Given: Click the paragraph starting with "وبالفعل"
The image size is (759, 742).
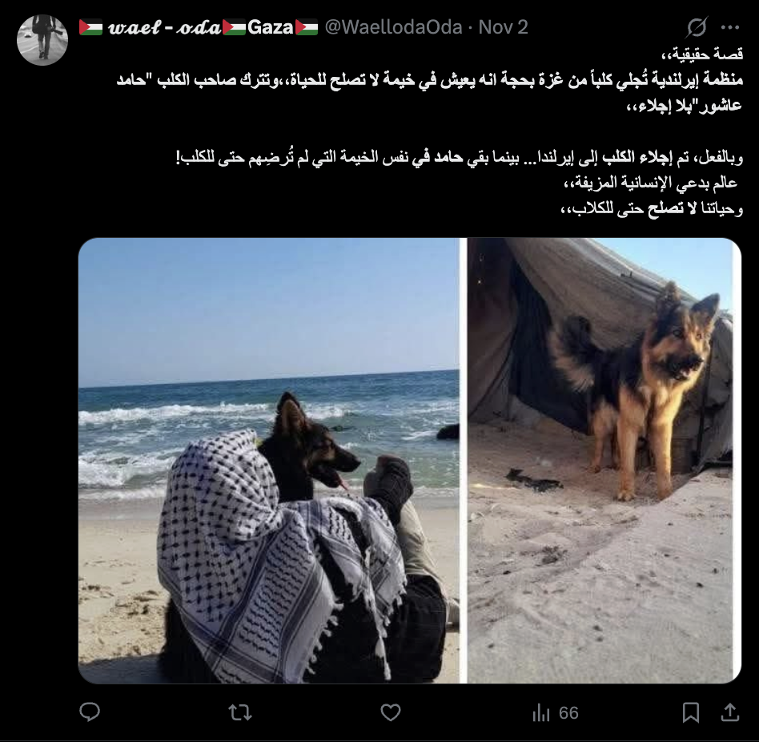Looking at the screenshot, I should pyautogui.click(x=460, y=157).
